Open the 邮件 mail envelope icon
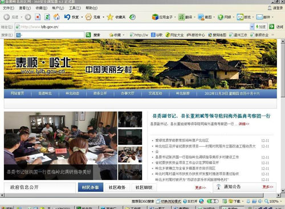The image size is (285, 209). pos(259,17)
